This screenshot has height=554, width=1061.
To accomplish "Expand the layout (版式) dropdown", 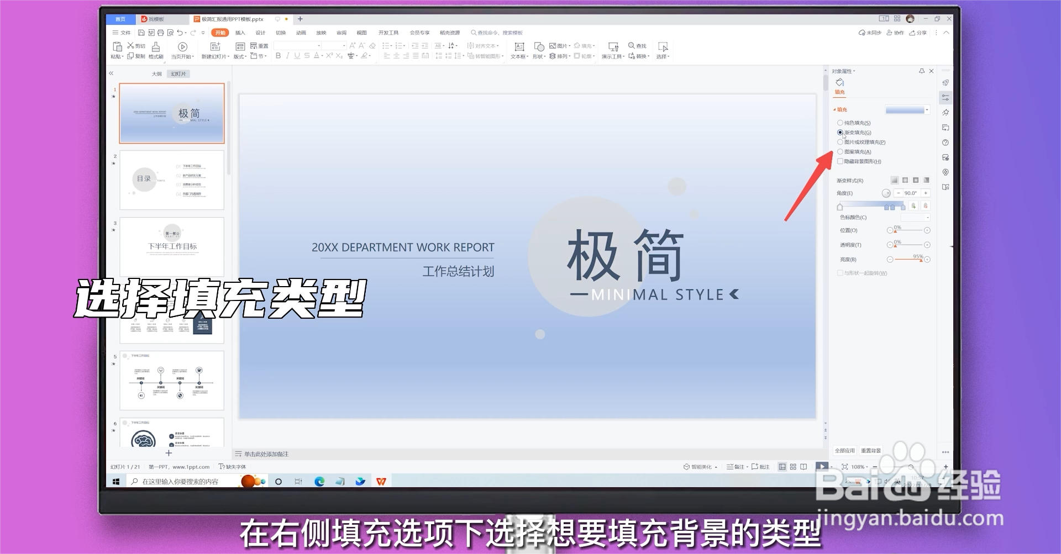I will coord(239,56).
